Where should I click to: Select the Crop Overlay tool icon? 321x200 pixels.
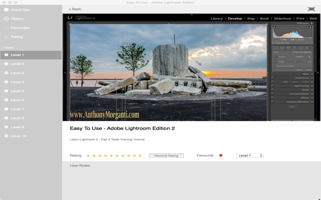(275, 48)
